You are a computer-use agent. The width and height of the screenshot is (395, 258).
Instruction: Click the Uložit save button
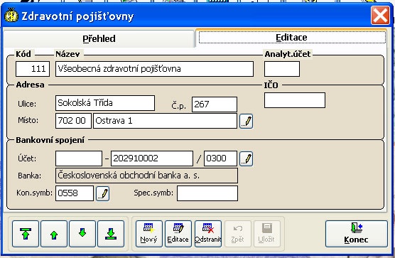click(267, 234)
